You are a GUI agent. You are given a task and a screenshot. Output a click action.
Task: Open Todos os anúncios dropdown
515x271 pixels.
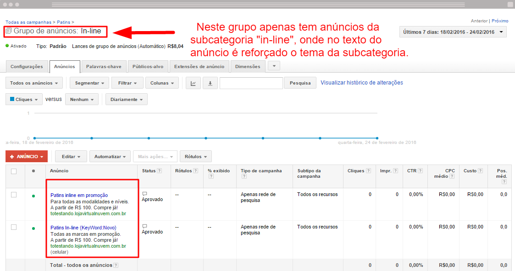point(34,83)
